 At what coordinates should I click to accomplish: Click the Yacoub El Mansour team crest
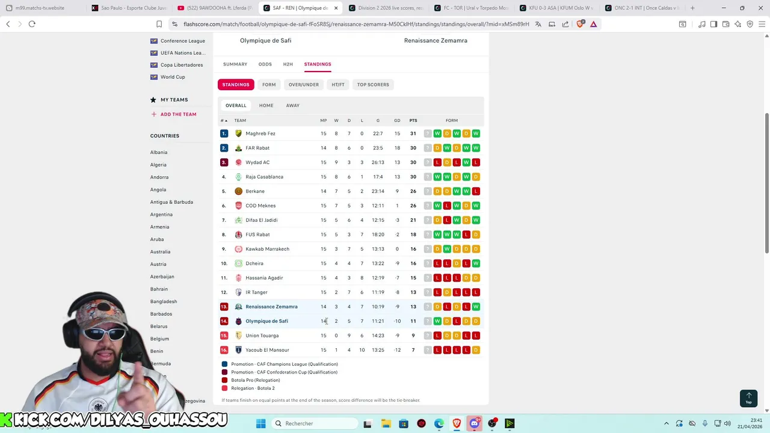[x=238, y=350]
